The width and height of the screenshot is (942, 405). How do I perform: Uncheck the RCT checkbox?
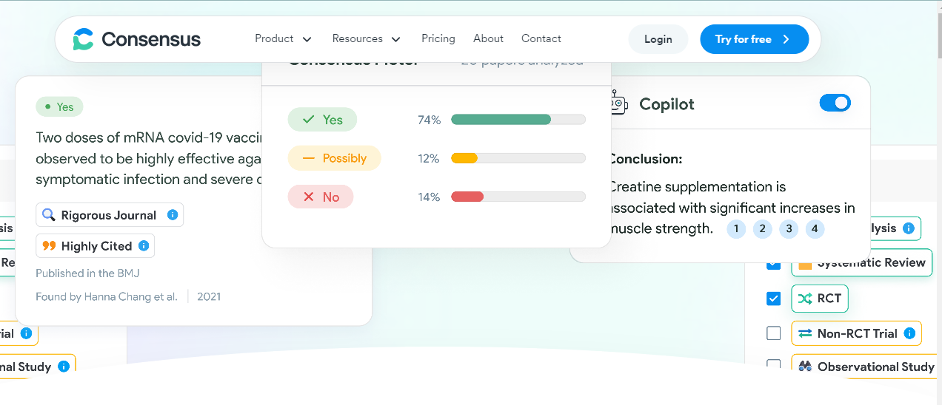tap(774, 299)
